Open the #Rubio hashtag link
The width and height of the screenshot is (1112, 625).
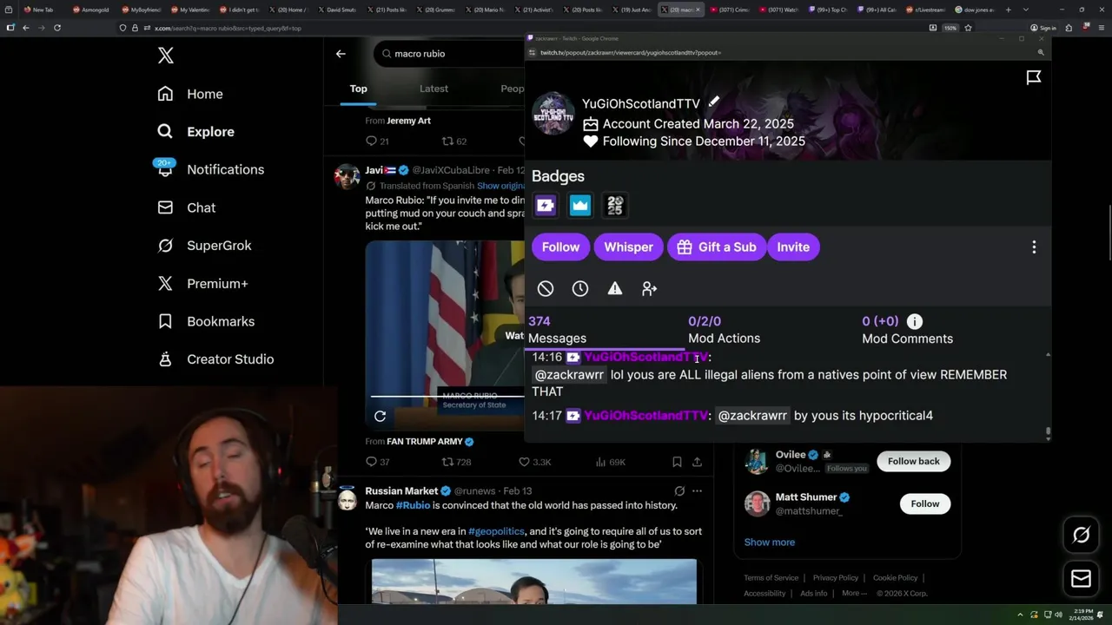click(413, 505)
